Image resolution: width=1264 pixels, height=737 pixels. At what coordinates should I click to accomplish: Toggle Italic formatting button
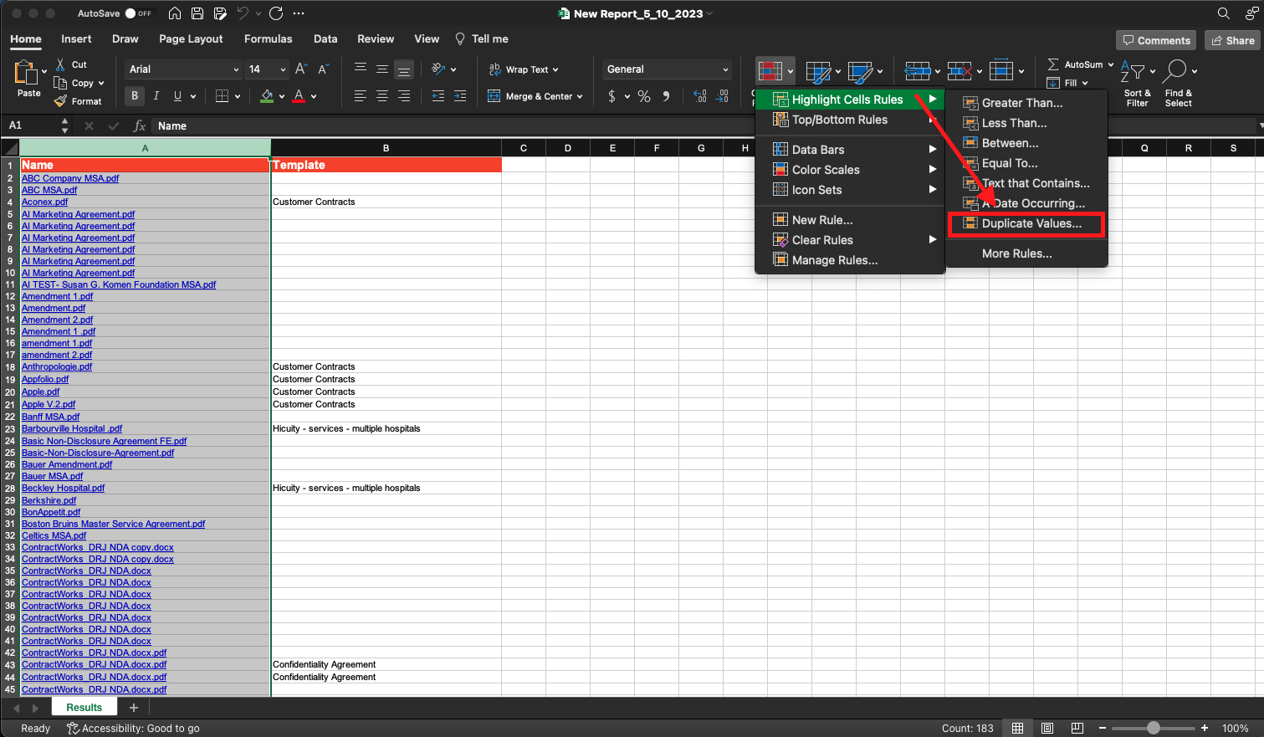[156, 96]
